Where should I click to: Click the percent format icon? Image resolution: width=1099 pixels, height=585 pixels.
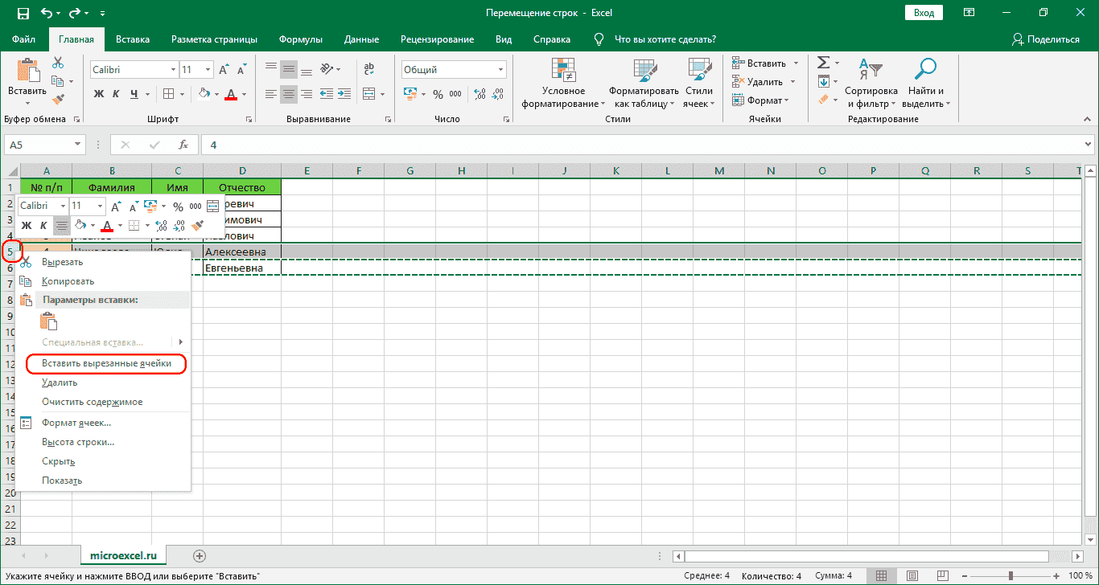click(x=438, y=94)
